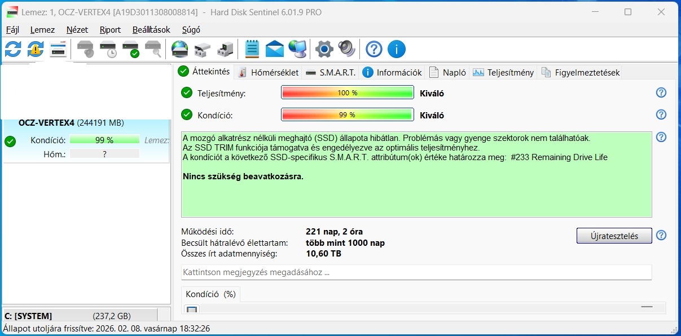681x336 pixels.
Task: Click the Összes írt adatmennyiség label
Action: 229,254
